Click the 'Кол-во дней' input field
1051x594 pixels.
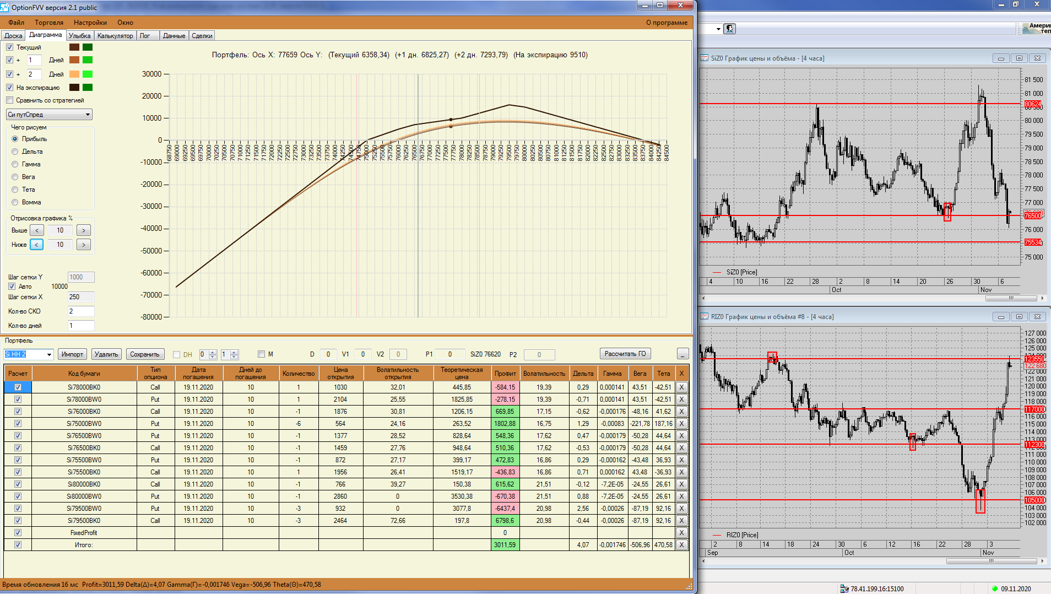pyautogui.click(x=81, y=326)
